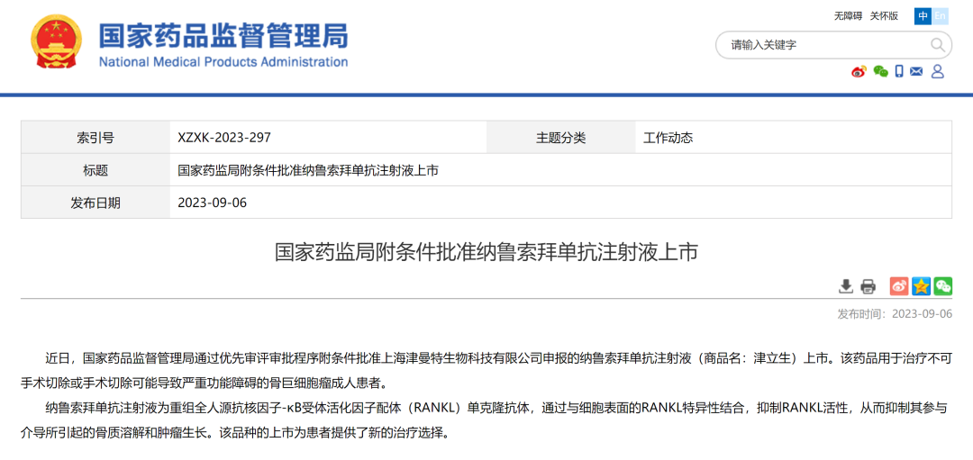973x460 pixels.
Task: Click the 索引号 label cell
Action: pos(95,138)
